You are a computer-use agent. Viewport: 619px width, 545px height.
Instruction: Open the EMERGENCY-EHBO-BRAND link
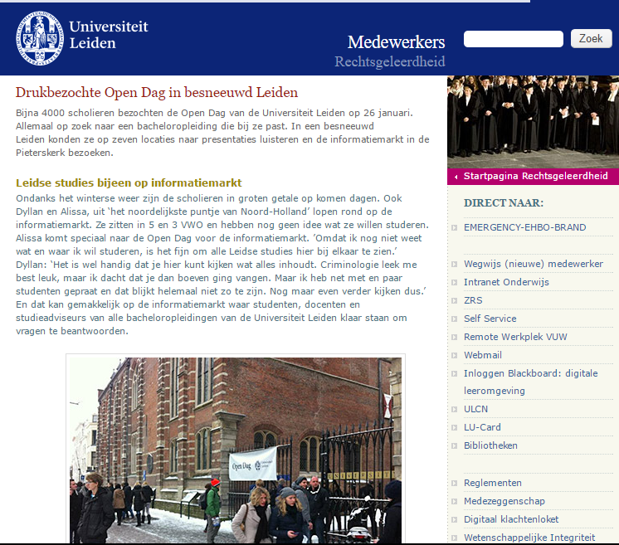524,227
